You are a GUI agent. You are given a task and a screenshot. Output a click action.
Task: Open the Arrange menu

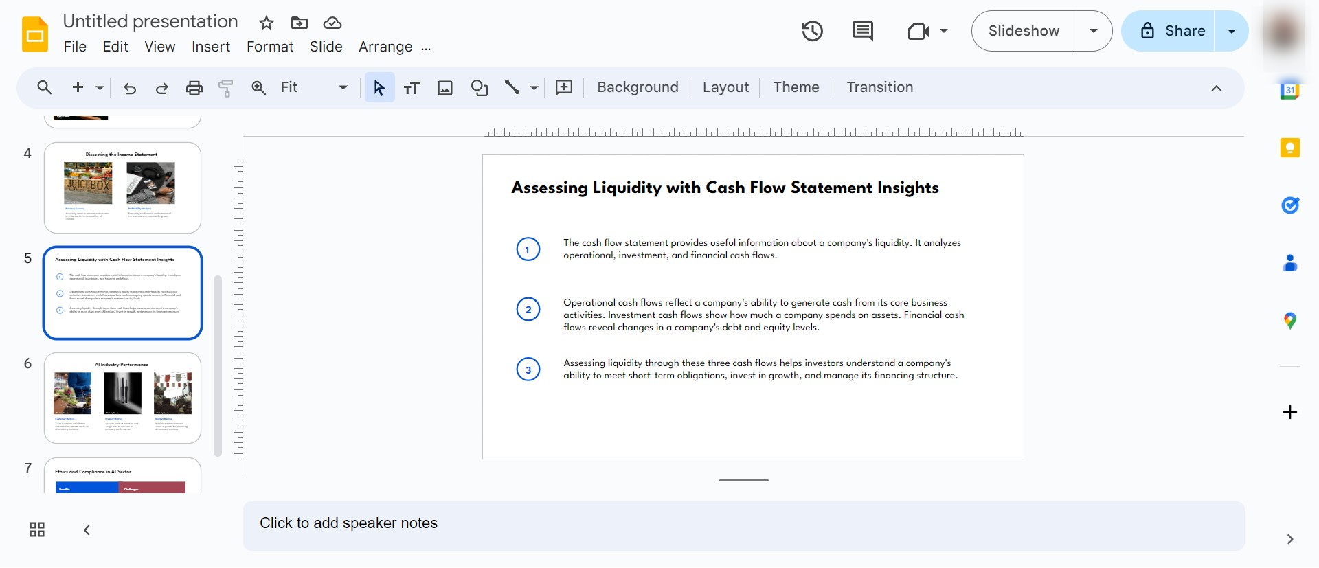coord(385,47)
